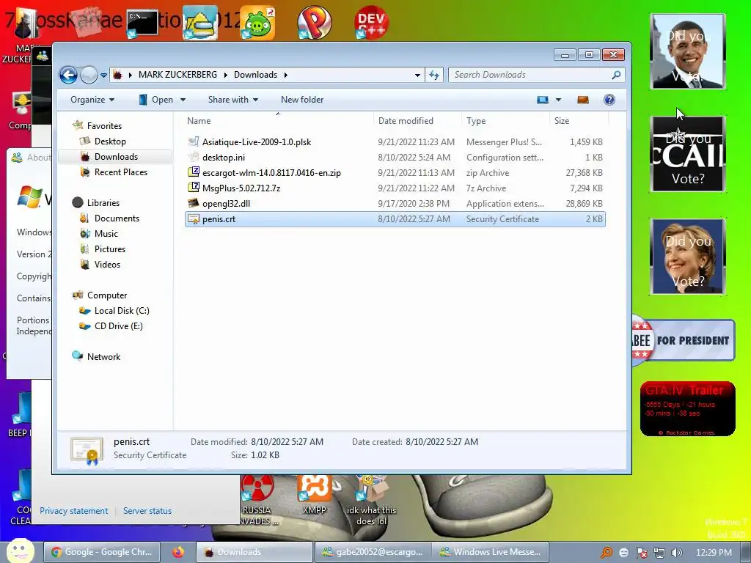Open the Dev-C++ desktop shortcut
The height and width of the screenshot is (563, 751).
(371, 22)
